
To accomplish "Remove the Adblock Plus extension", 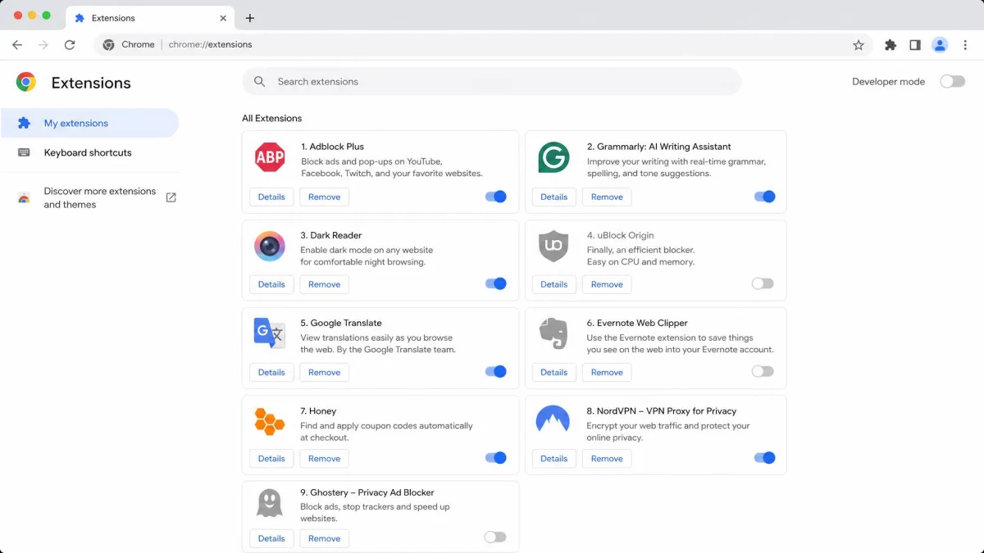I will point(324,197).
